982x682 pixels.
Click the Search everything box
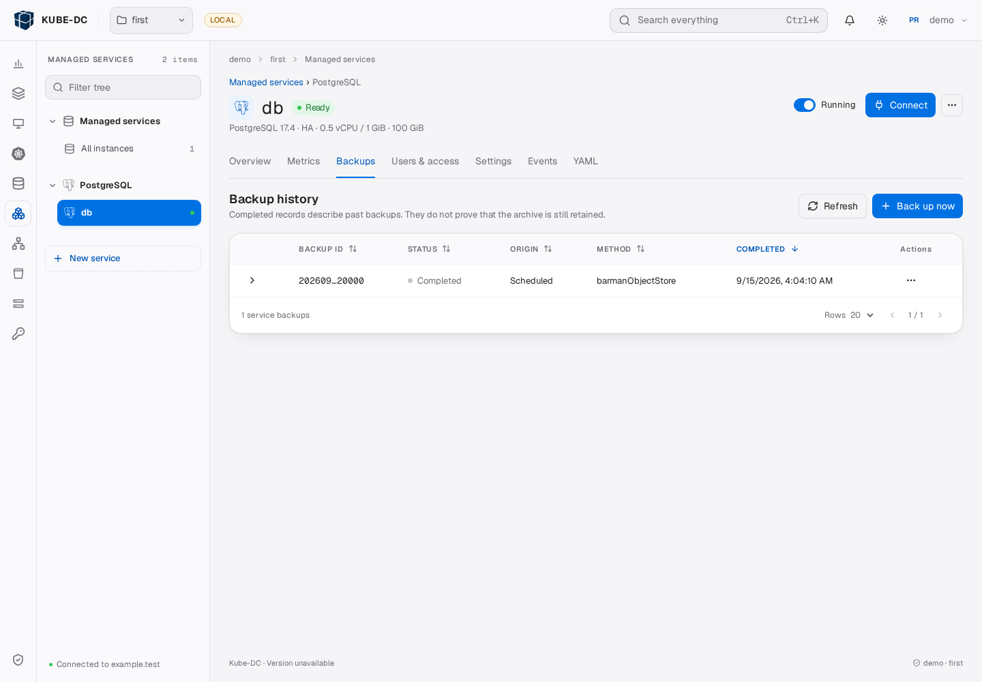[x=719, y=20]
